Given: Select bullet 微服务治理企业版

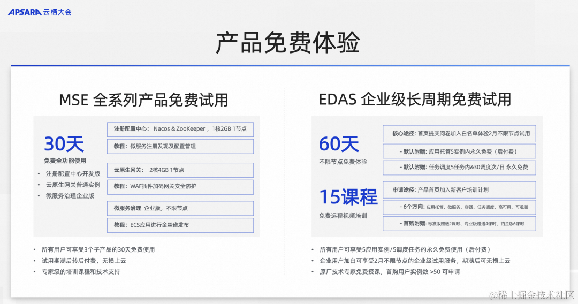Looking at the screenshot, I should point(70,196).
